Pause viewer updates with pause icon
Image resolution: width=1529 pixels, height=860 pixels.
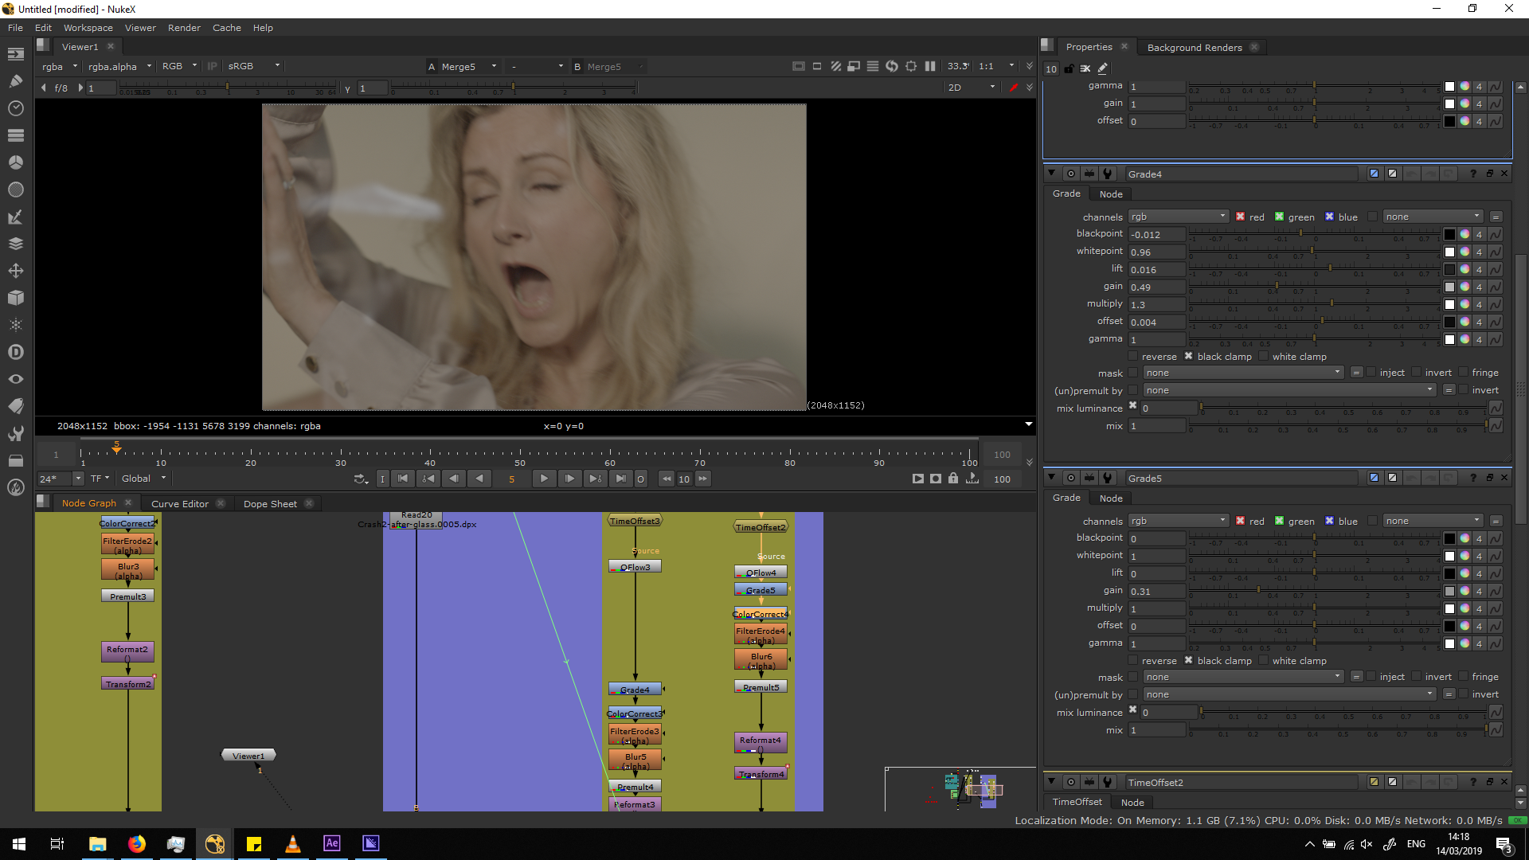(929, 66)
